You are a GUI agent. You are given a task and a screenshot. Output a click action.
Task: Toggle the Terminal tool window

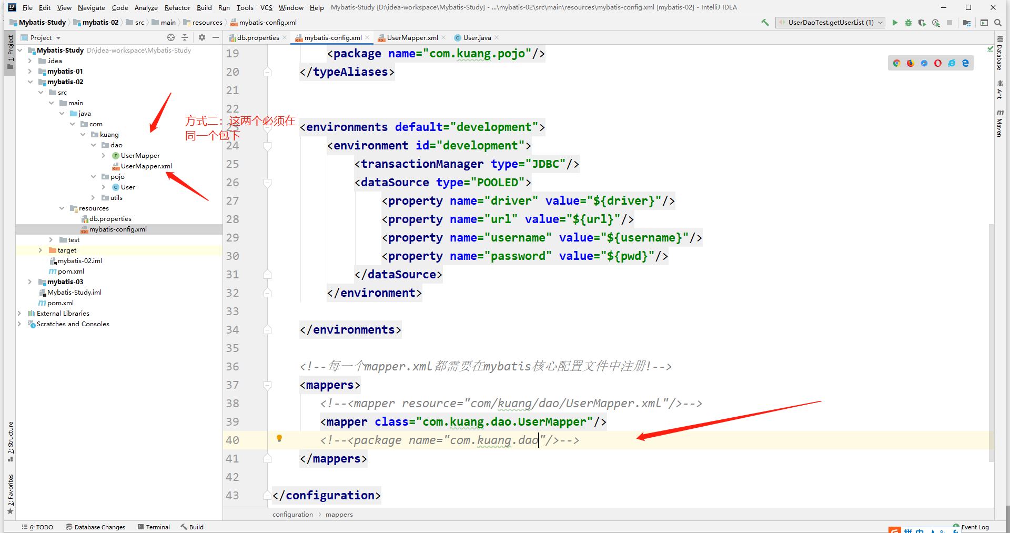point(154,527)
